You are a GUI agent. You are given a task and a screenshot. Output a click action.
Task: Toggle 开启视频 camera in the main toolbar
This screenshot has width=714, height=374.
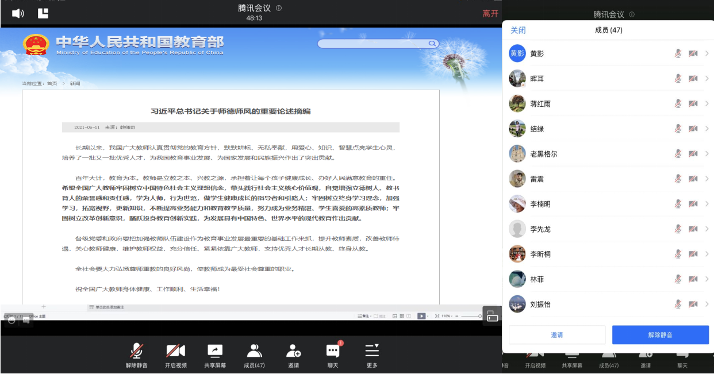click(x=175, y=355)
